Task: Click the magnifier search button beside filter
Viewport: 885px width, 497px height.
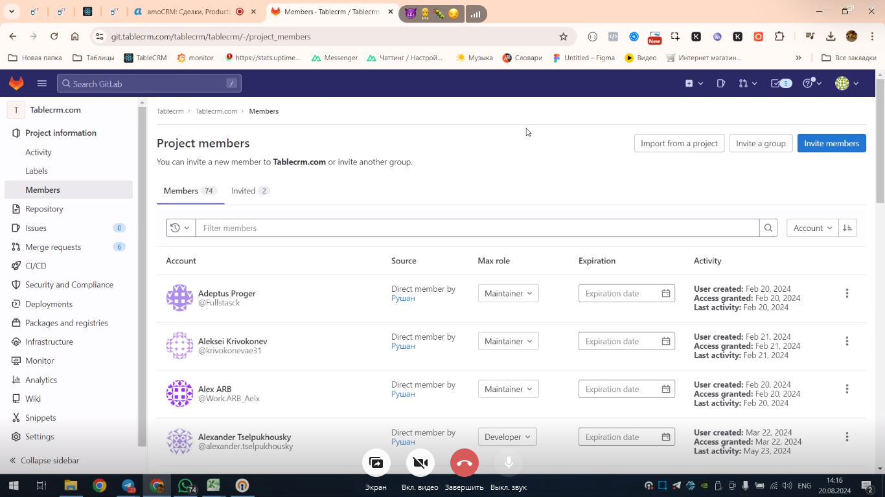Action: pyautogui.click(x=768, y=228)
